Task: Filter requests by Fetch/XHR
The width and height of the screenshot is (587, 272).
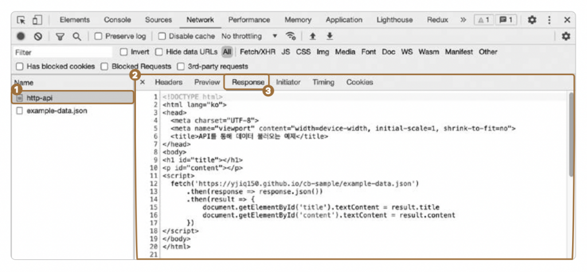Action: pos(257,52)
